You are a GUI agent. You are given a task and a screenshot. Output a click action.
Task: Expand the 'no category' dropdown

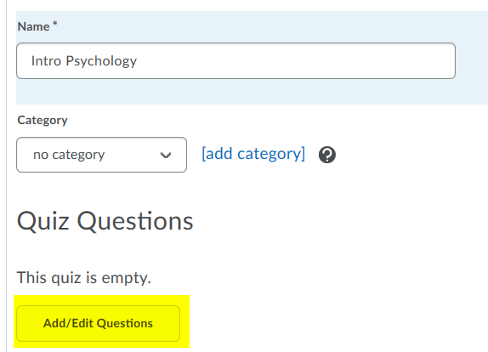pos(101,155)
